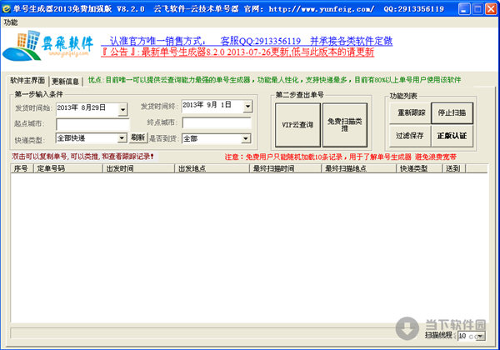
Task: Focus the 终点城市 input field
Action: pos(217,123)
